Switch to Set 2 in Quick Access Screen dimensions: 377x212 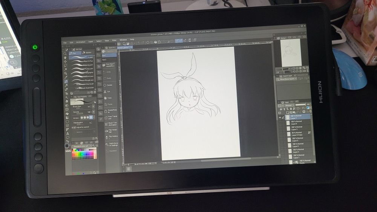tap(109, 59)
